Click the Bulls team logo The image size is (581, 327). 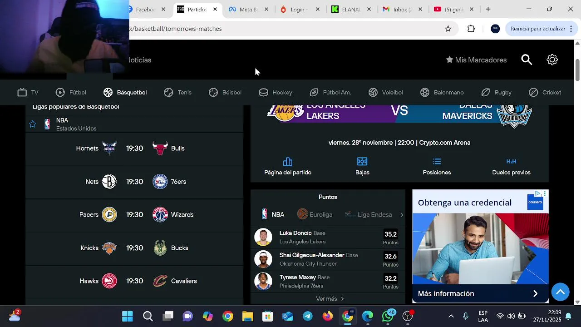click(160, 149)
